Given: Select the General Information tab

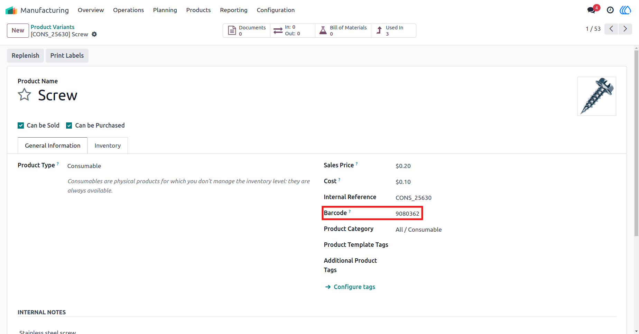Looking at the screenshot, I should [53, 146].
